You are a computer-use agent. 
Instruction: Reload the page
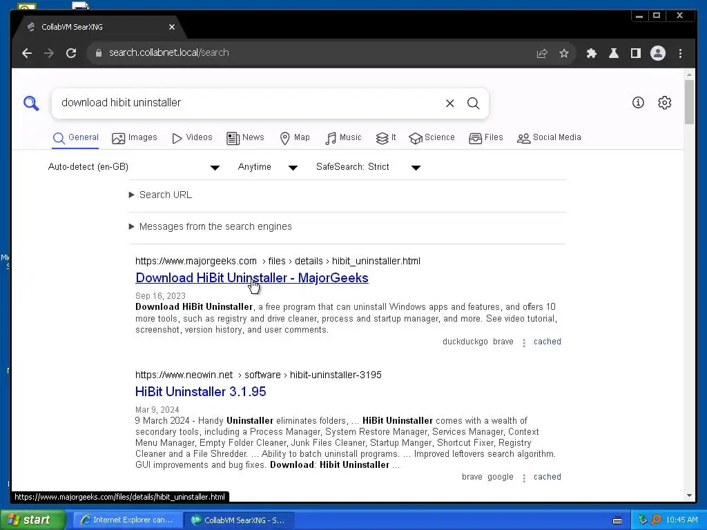71,53
